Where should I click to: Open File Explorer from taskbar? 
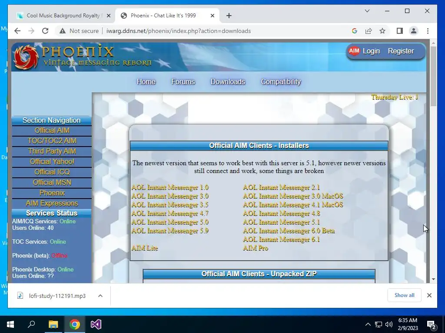53,324
